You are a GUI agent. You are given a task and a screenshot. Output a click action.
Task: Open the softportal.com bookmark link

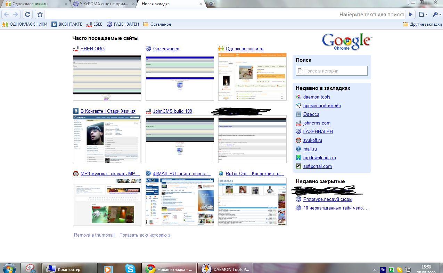318,167
